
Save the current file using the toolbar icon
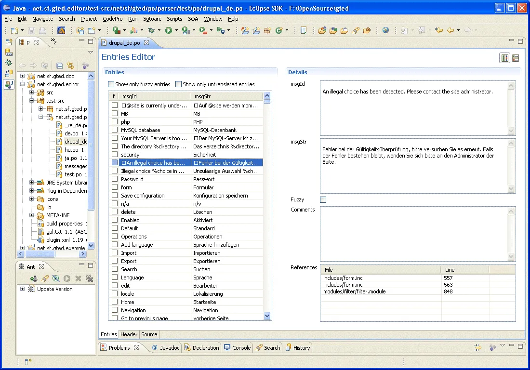31,30
